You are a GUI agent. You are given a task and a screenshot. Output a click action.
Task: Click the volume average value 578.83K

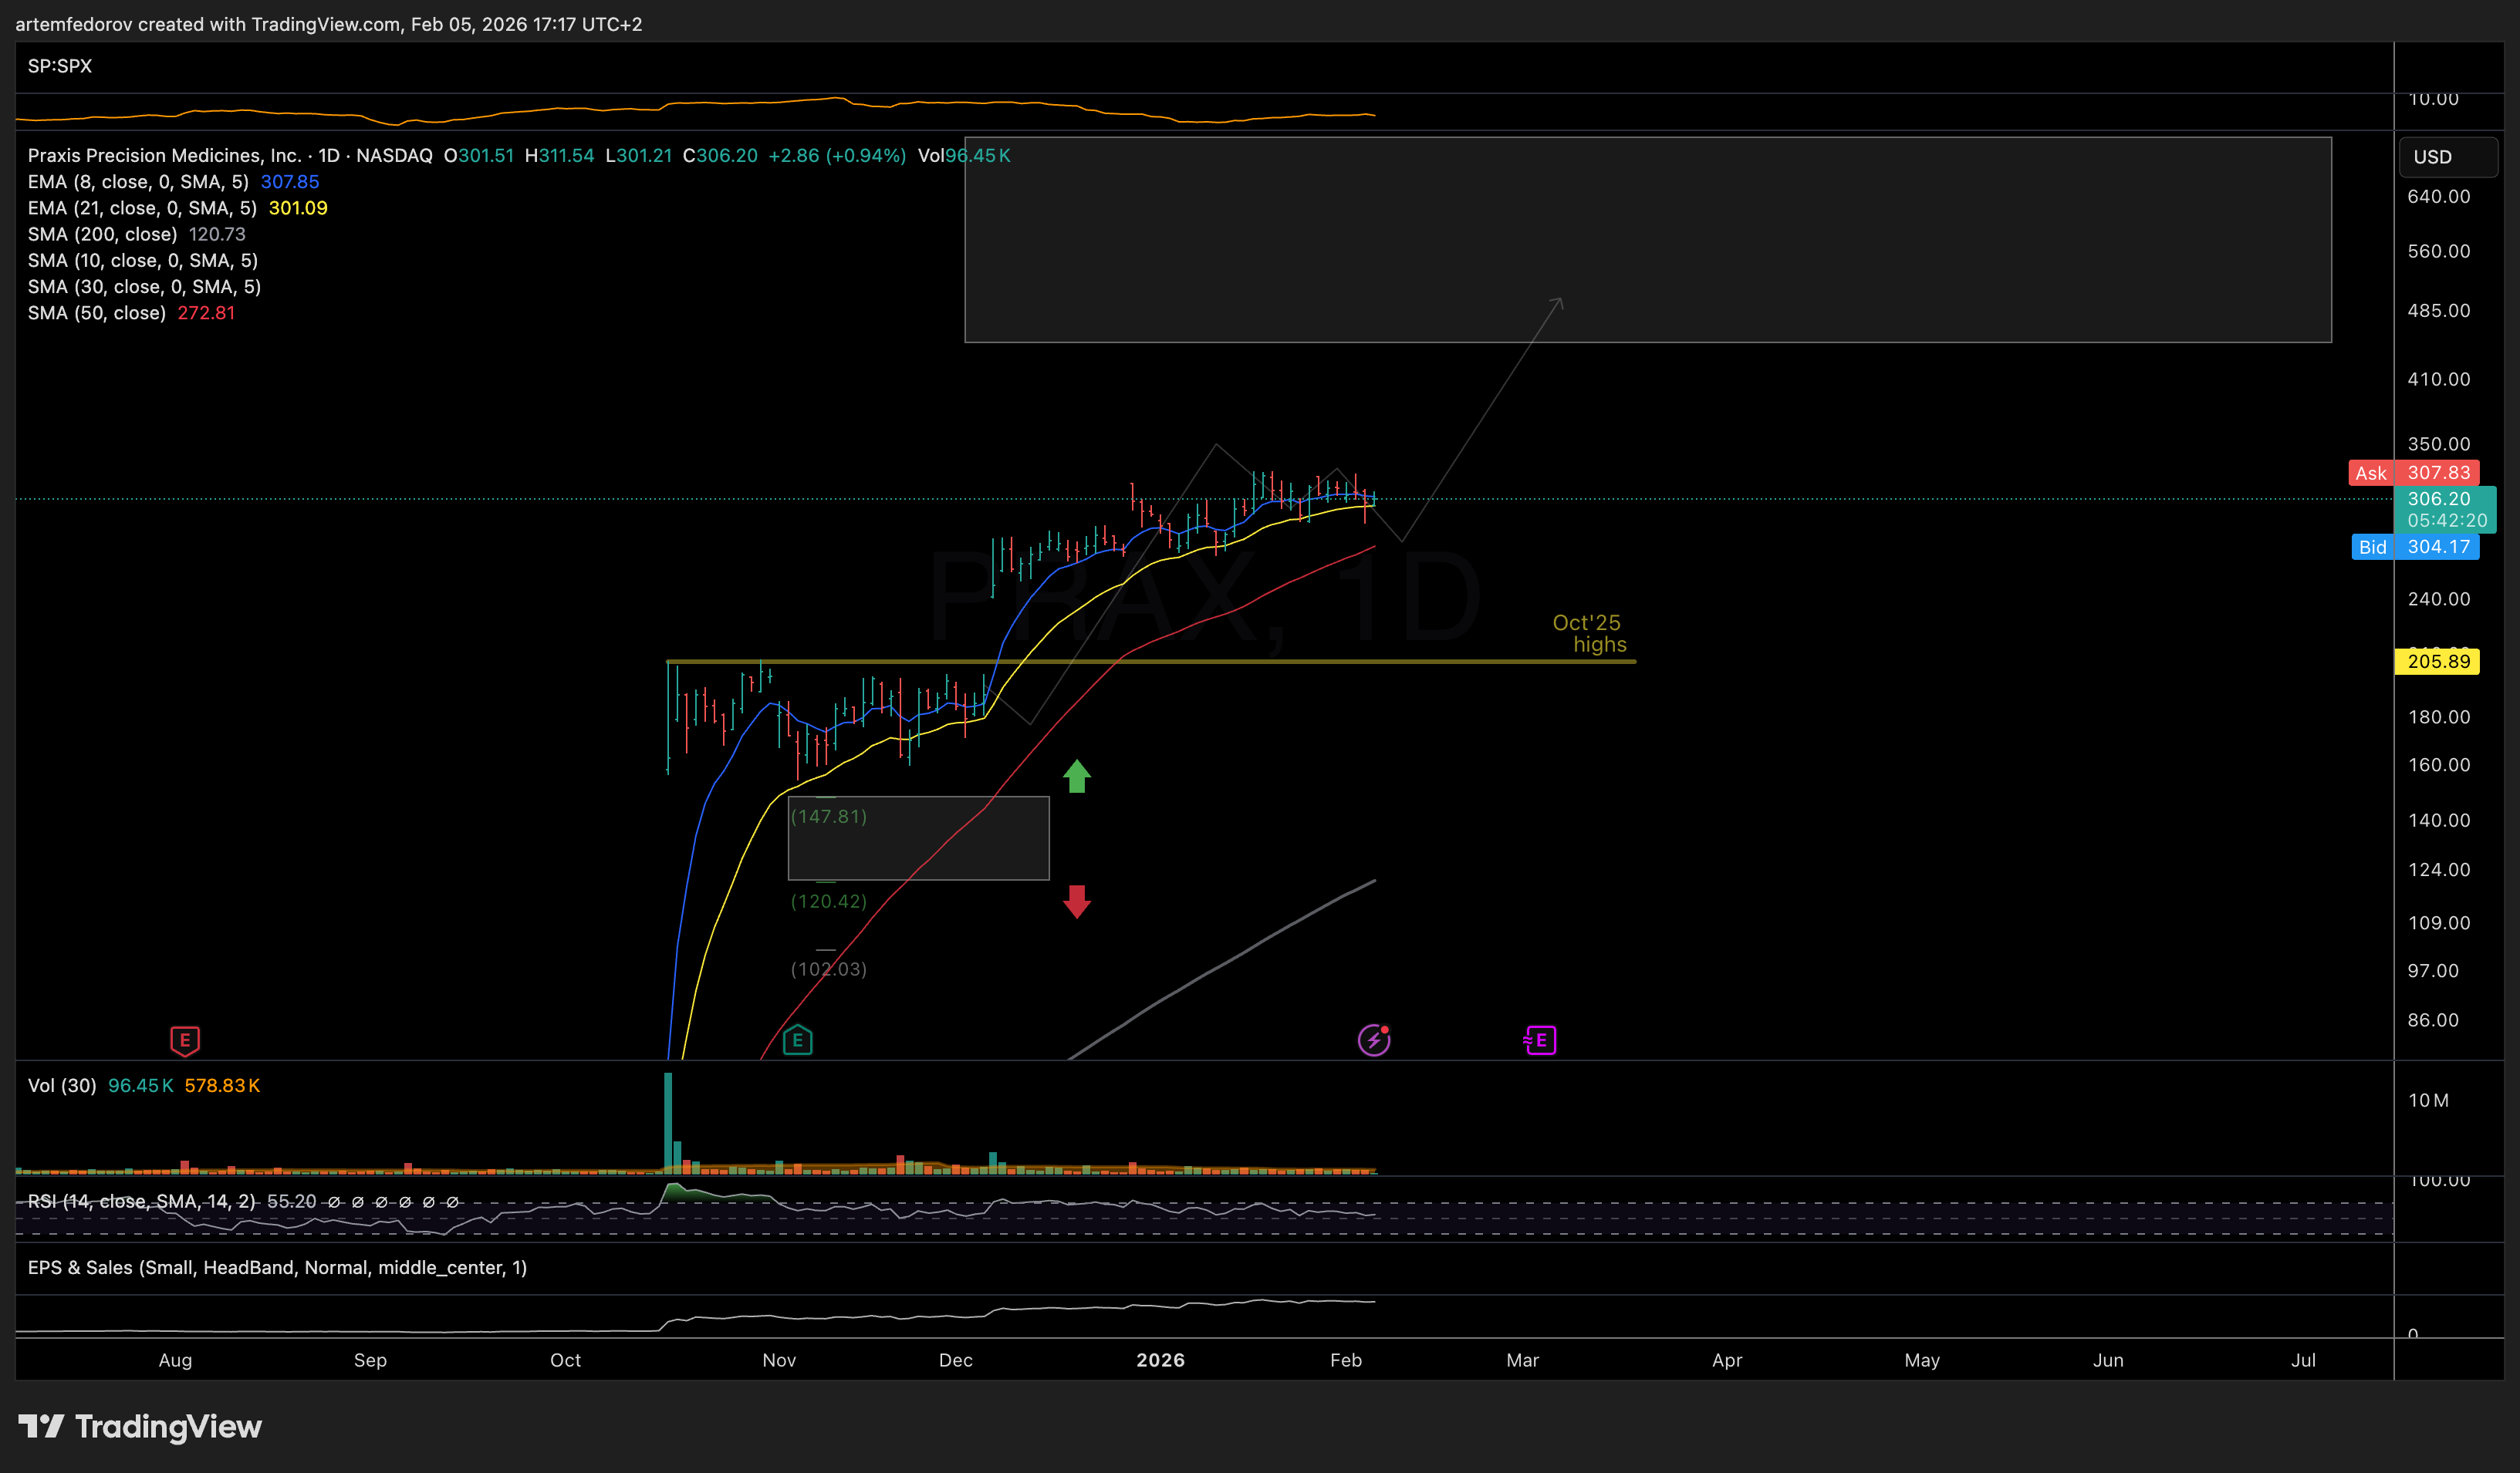click(x=222, y=1085)
